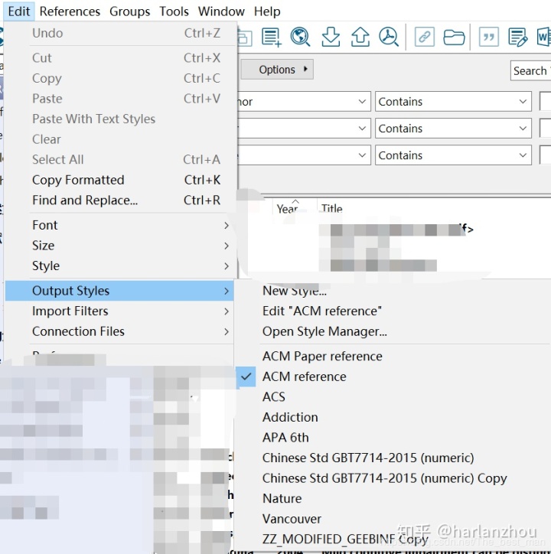Select the Addiction output style

[393, 417]
